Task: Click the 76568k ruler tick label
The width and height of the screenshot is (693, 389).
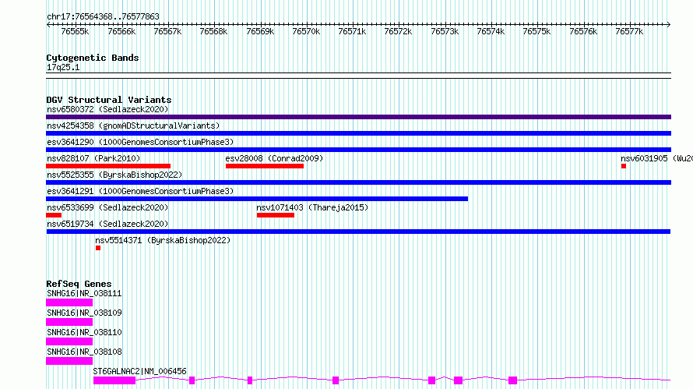Action: 213,31
